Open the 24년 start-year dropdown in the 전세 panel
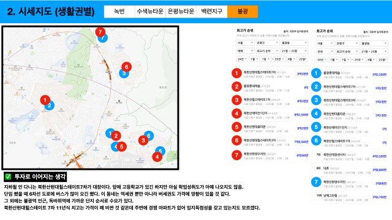This screenshot has width=392, height=220. point(322,60)
